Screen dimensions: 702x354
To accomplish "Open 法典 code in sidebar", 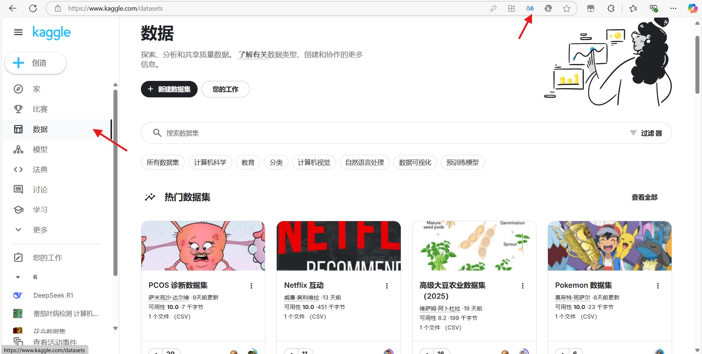I will (57, 169).
